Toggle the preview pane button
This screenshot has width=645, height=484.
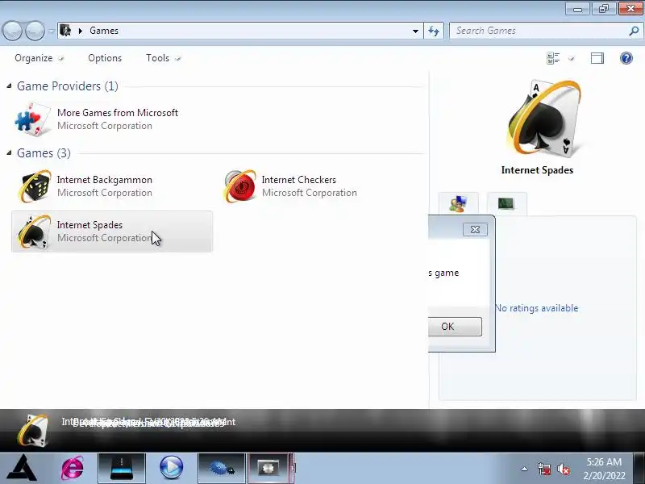[597, 58]
